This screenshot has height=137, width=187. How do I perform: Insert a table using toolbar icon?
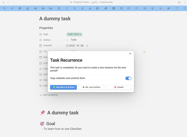[114, 9]
